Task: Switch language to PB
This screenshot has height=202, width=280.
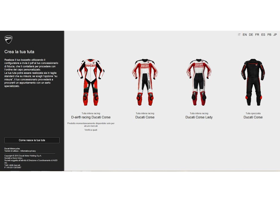Action: tap(269, 35)
